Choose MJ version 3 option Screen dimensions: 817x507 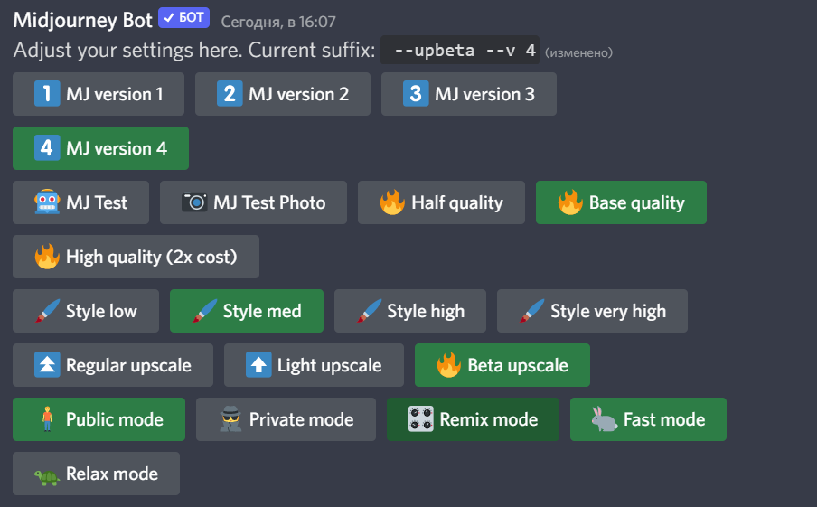pos(469,94)
